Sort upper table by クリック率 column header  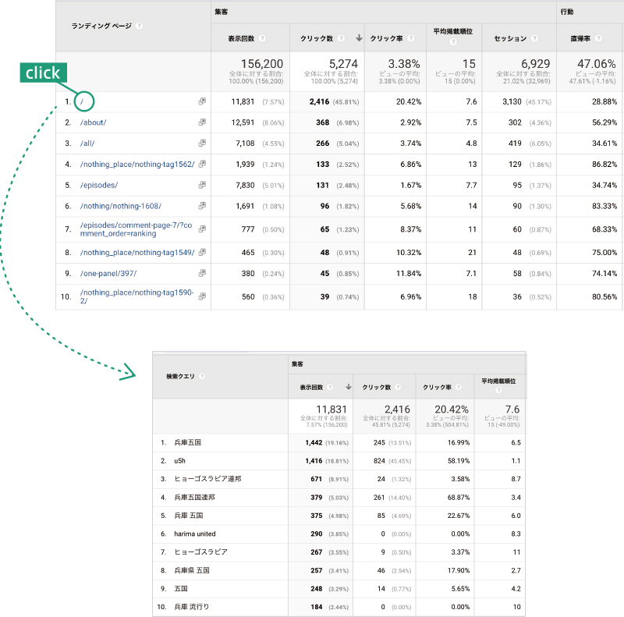pyautogui.click(x=386, y=38)
